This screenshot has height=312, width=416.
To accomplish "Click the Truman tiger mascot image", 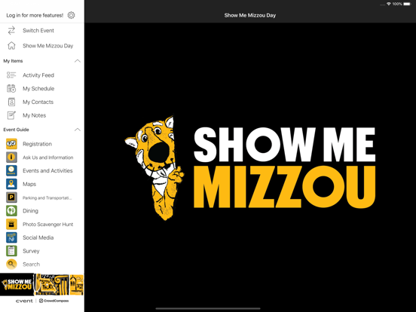I will tap(154, 167).
